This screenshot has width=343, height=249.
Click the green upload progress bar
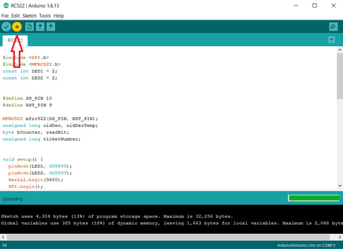click(313, 198)
